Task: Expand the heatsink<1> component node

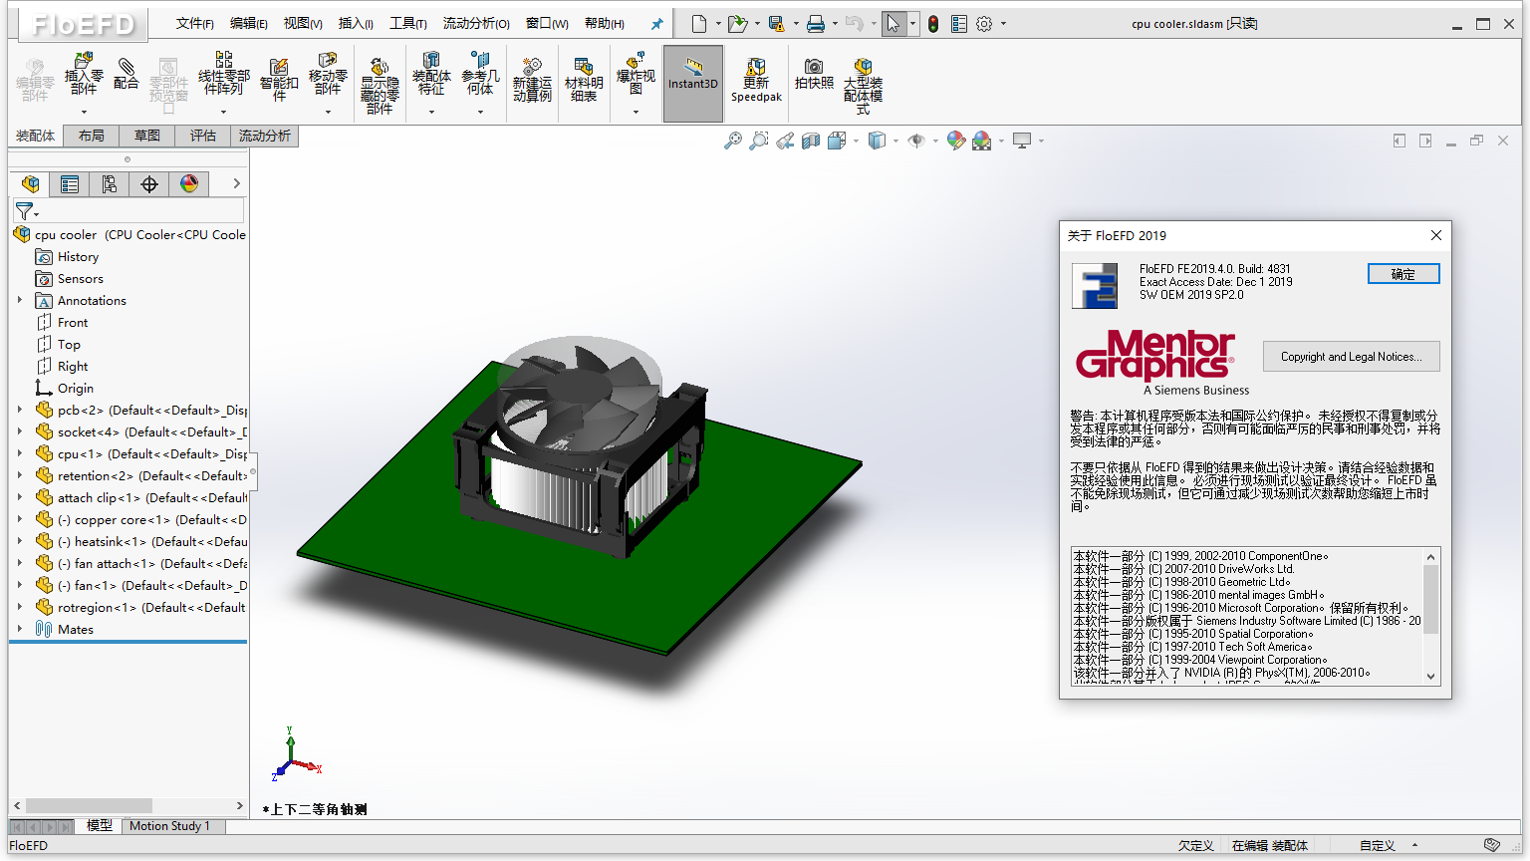Action: coord(20,541)
